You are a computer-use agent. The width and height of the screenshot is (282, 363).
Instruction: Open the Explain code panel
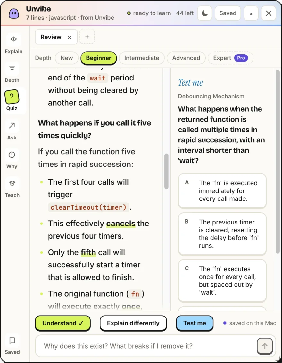click(13, 43)
